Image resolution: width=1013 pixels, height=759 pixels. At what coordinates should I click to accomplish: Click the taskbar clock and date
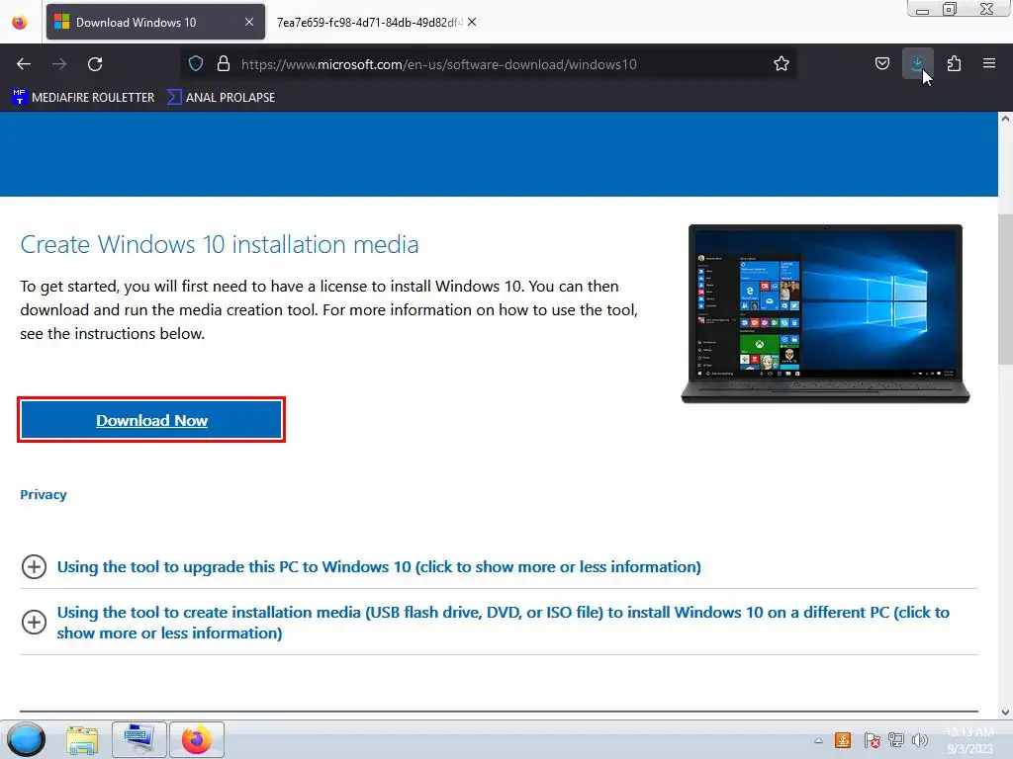click(969, 740)
